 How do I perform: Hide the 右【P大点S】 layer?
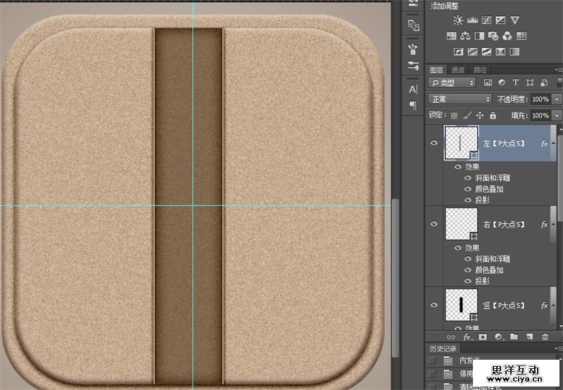[434, 224]
